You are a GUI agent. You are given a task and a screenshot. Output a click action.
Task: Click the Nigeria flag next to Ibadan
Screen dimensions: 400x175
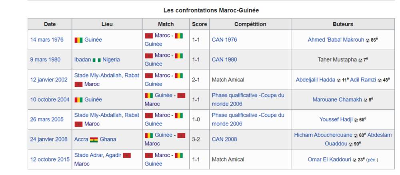pos(97,60)
